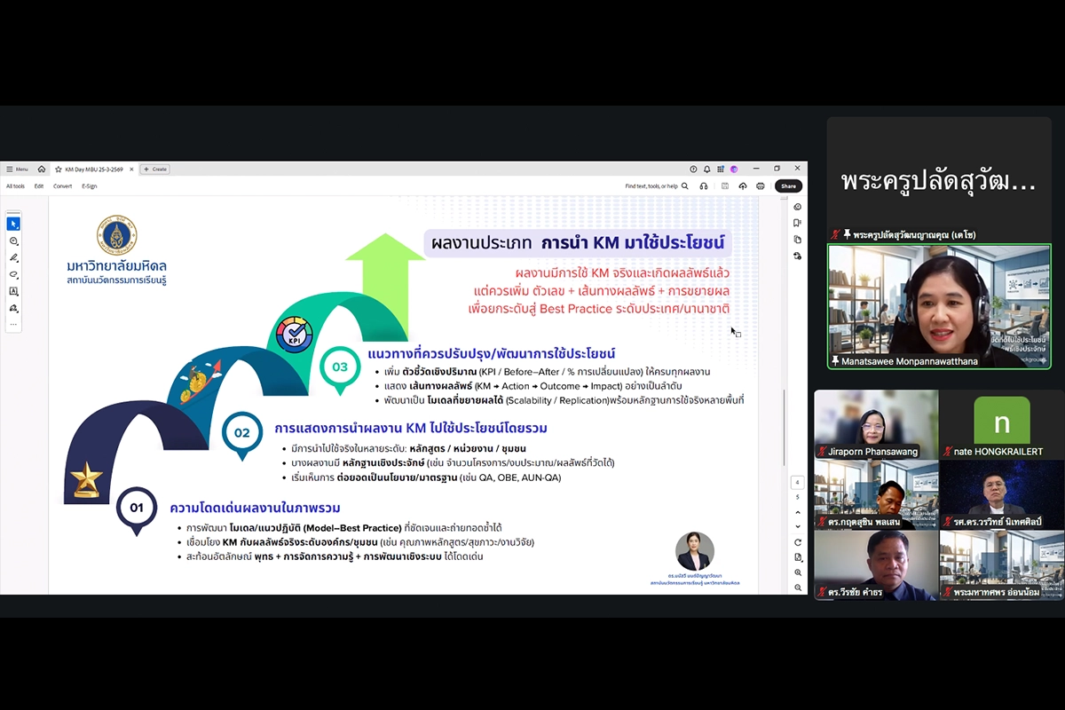Click the Create new tab button

pyautogui.click(x=154, y=169)
